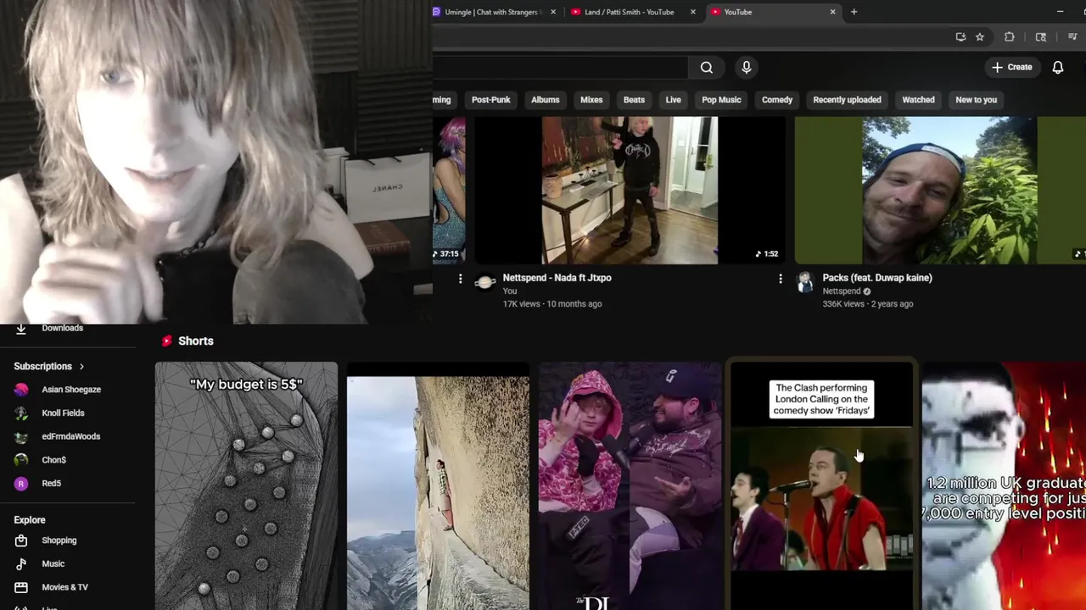Click the Create button
The width and height of the screenshot is (1086, 610).
(x=1012, y=67)
